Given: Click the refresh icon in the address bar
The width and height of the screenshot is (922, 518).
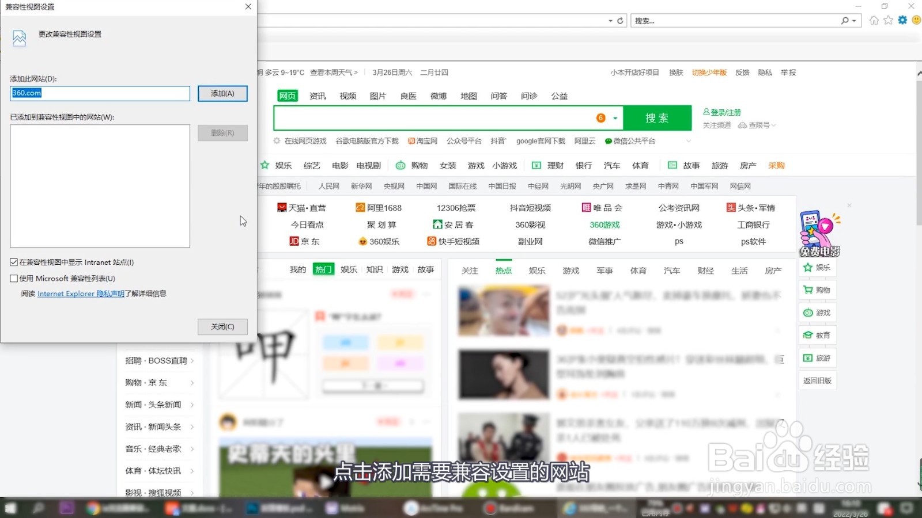Looking at the screenshot, I should [621, 21].
